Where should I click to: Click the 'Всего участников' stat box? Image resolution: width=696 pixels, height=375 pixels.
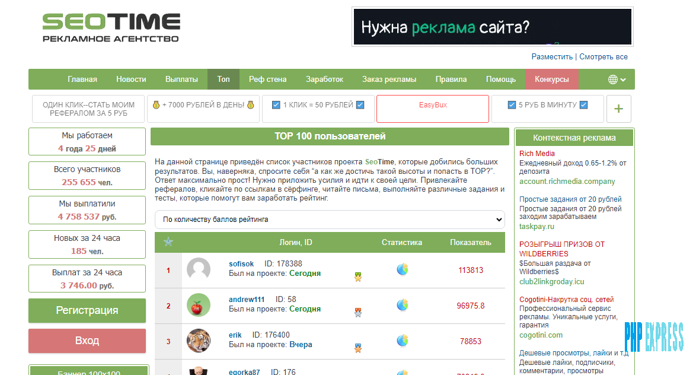87,176
